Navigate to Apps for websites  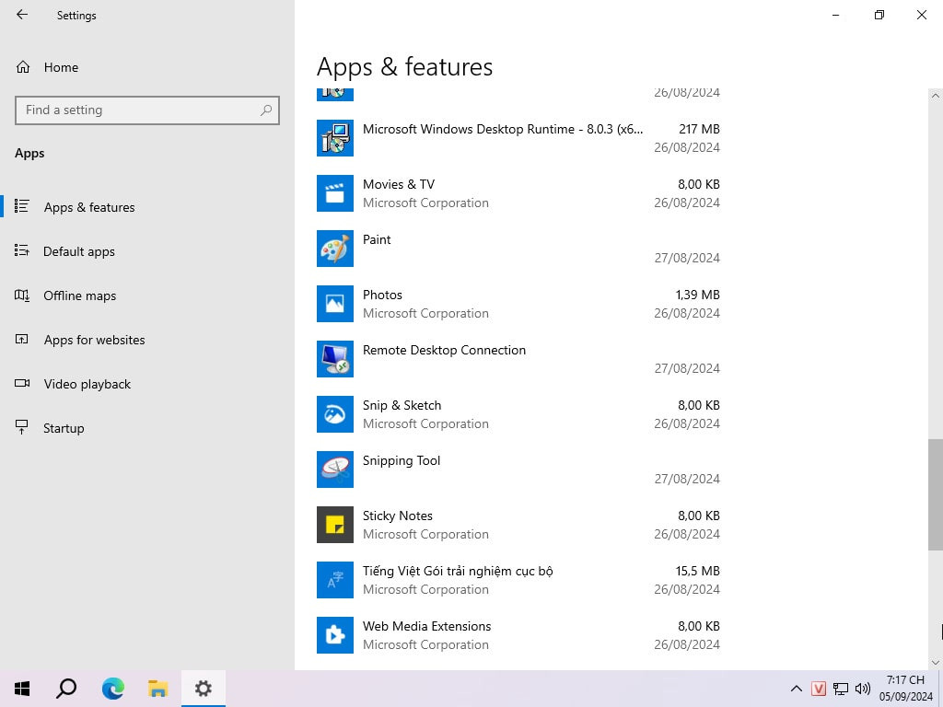[x=94, y=340]
